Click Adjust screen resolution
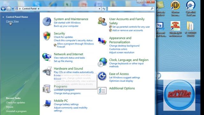The image size is (204, 115). [x=122, y=52]
